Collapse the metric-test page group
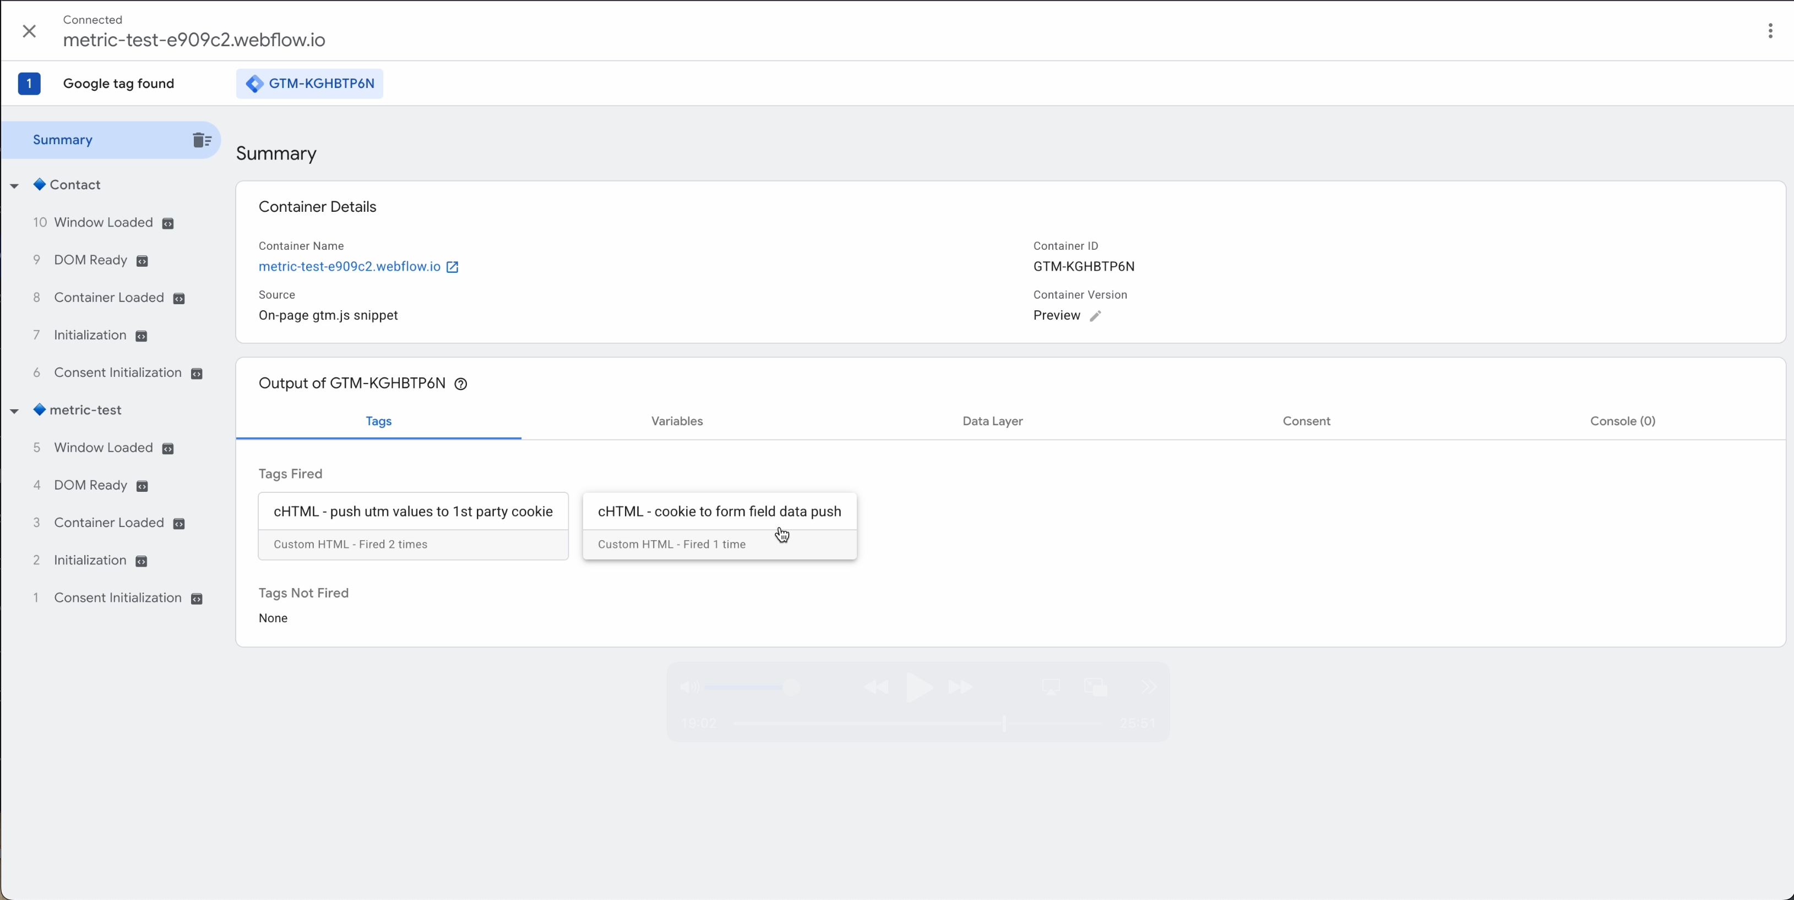This screenshot has width=1794, height=900. [14, 411]
